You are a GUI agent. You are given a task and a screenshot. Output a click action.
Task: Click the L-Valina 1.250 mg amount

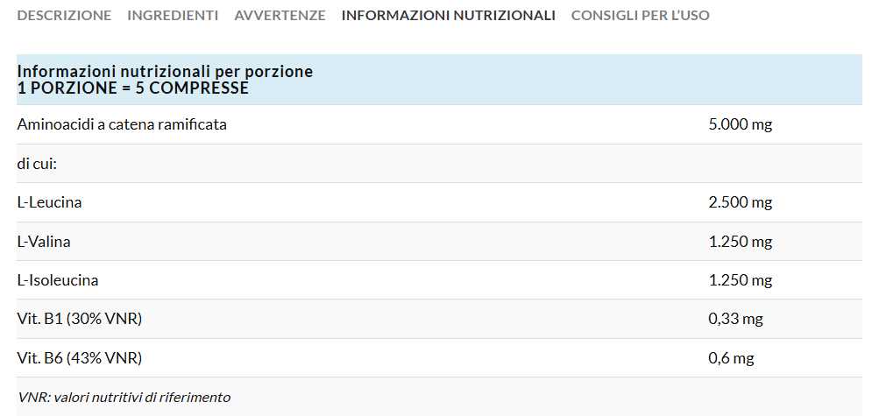coord(740,242)
